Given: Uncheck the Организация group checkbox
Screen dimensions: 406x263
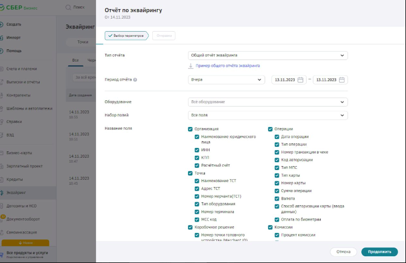Looking at the screenshot, I should tap(190, 129).
